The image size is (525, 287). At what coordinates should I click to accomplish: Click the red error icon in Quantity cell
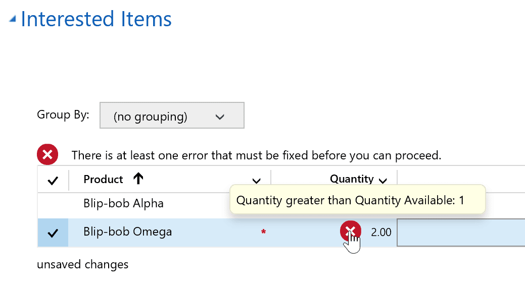[x=351, y=231]
